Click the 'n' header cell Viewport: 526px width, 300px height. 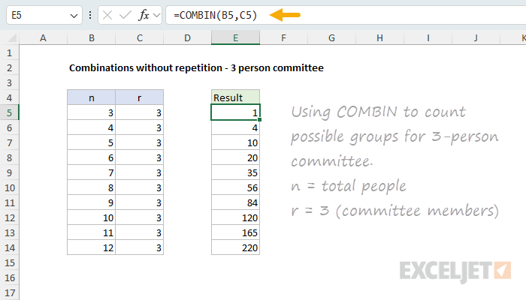pyautogui.click(x=91, y=97)
